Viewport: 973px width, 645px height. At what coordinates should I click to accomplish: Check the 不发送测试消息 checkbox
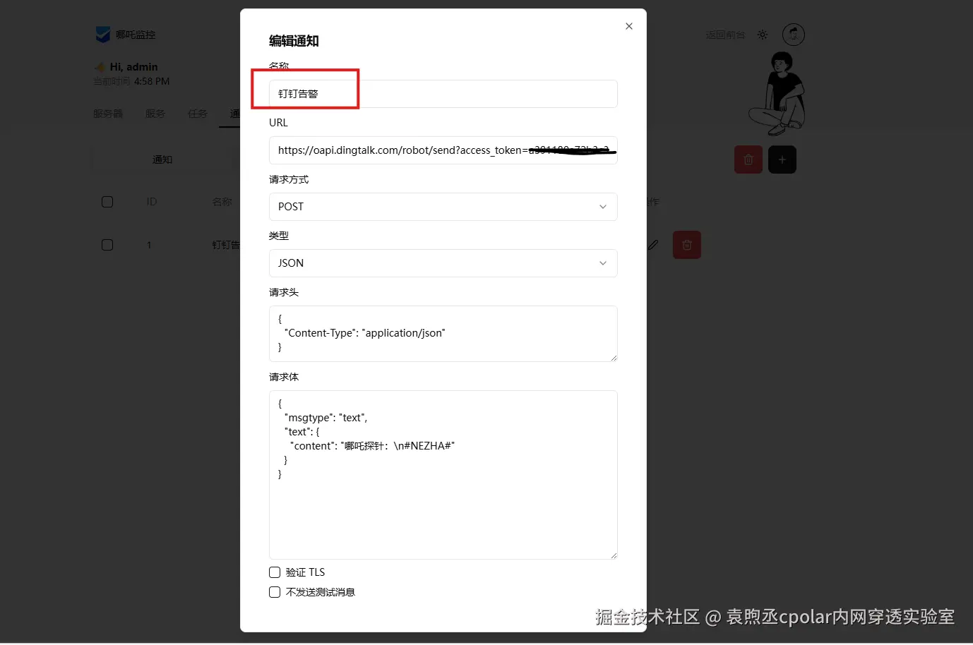point(275,592)
